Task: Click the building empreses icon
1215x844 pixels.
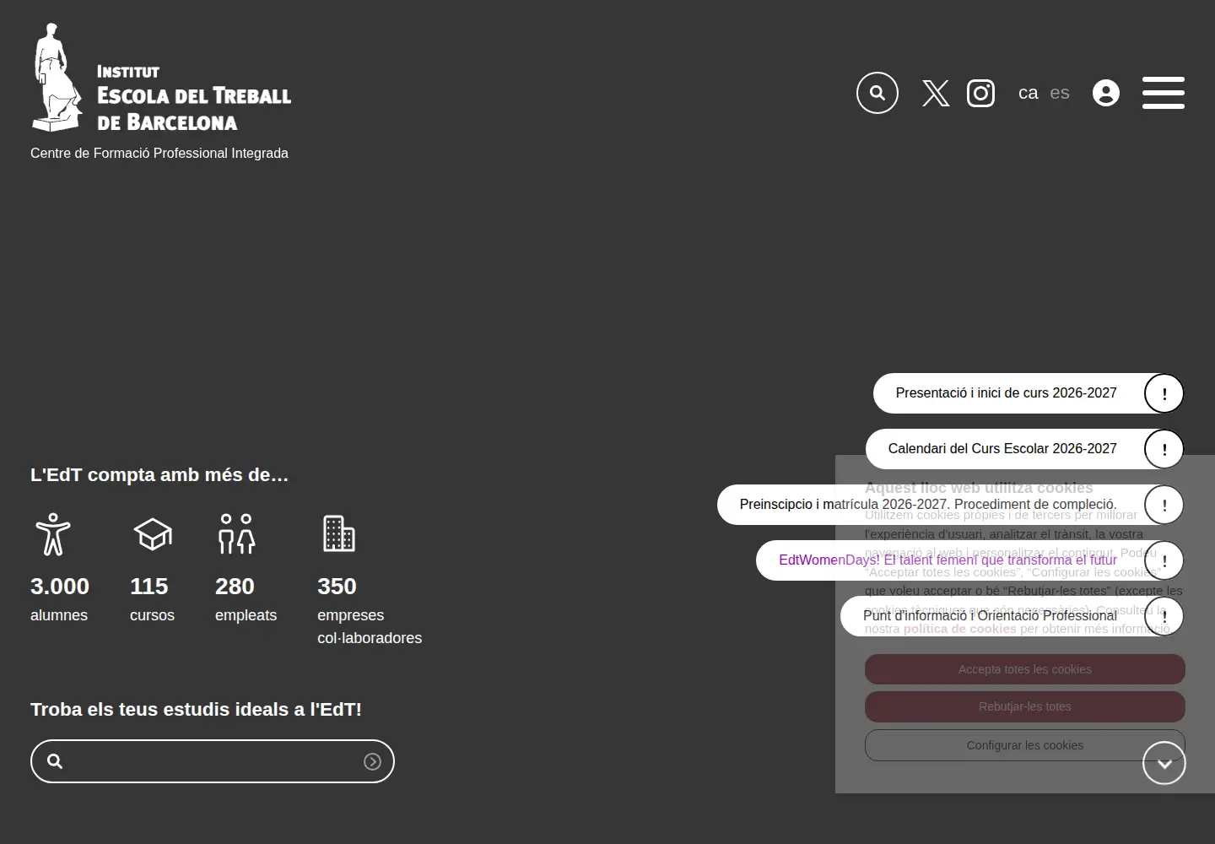Action: tap(339, 533)
